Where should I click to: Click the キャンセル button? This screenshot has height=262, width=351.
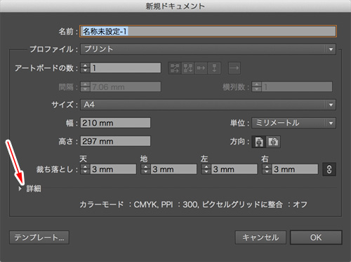click(260, 237)
